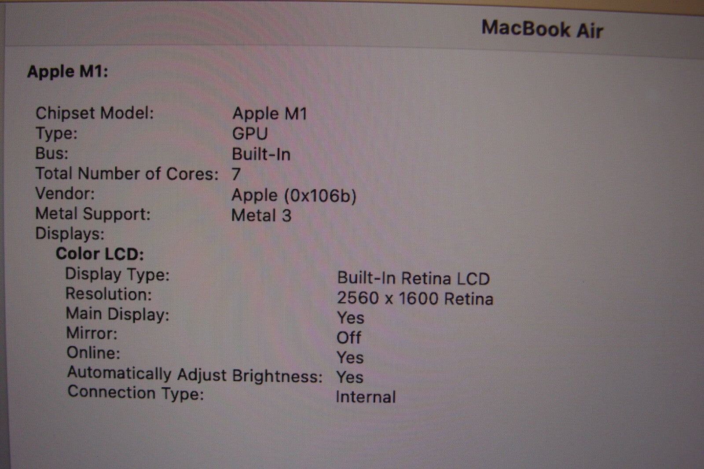Screen dimensions: 704x469
Task: Click the "Online:" label
Action: (x=93, y=353)
